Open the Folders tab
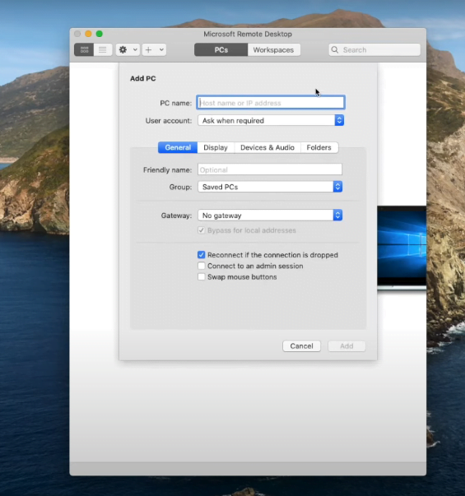The image size is (465, 496). (x=319, y=148)
